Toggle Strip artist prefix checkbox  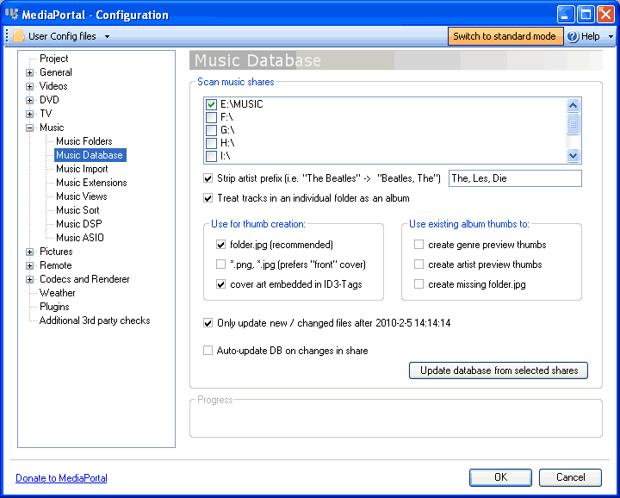coord(208,178)
